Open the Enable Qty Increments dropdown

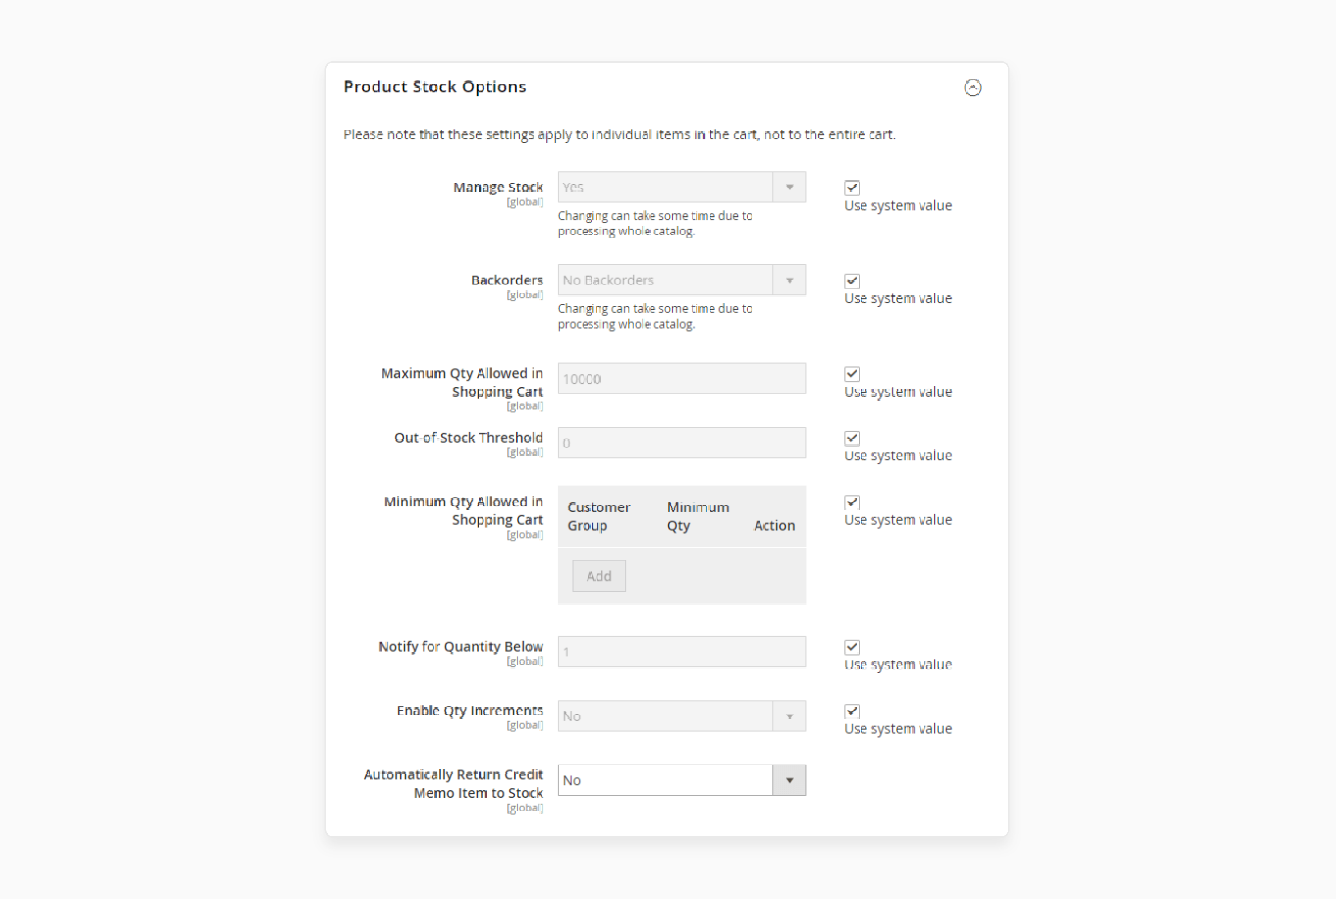(x=681, y=715)
